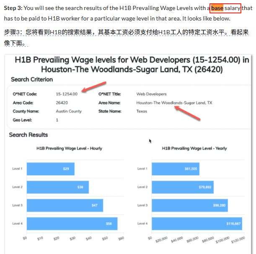The height and width of the screenshot is (254, 256).
Task: Click the hourly Level 4 bar showing $56
Action: pyautogui.click(x=72, y=224)
